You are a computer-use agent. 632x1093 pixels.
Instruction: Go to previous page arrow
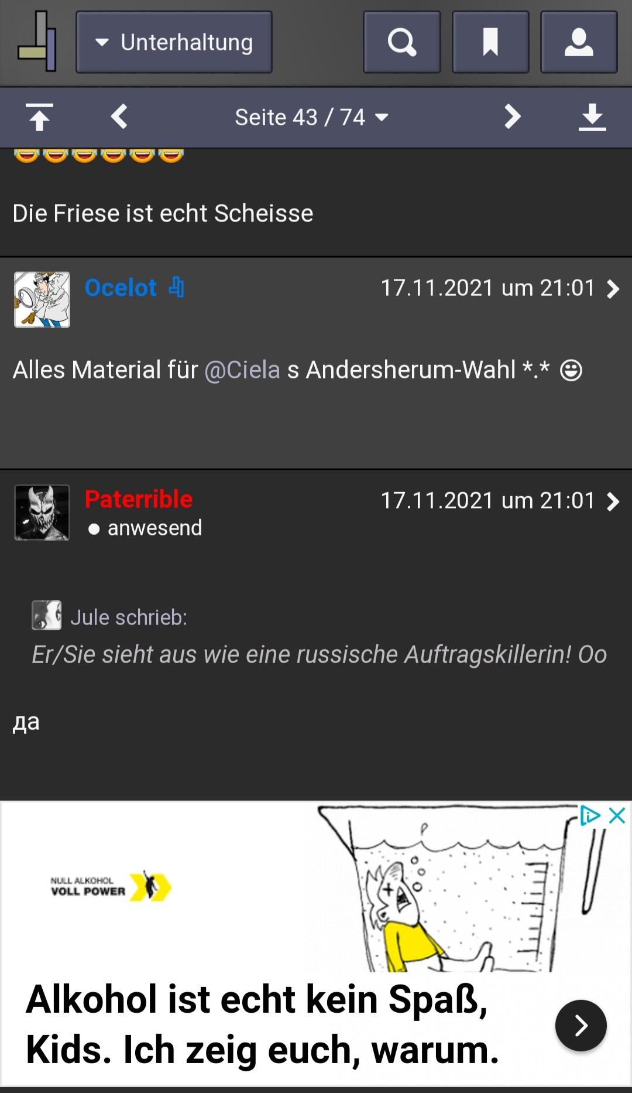[119, 117]
